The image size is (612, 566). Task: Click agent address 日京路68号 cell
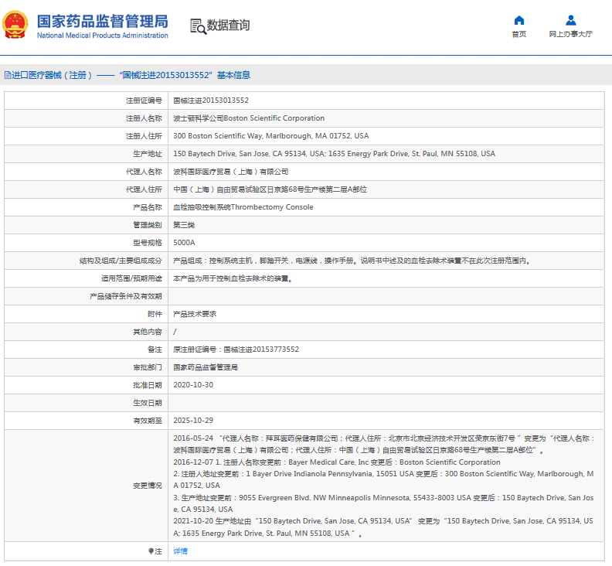point(270,189)
